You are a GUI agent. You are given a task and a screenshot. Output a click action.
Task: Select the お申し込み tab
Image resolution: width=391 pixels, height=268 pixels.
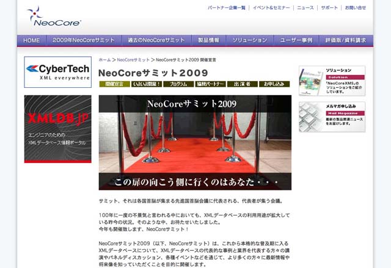click(274, 84)
